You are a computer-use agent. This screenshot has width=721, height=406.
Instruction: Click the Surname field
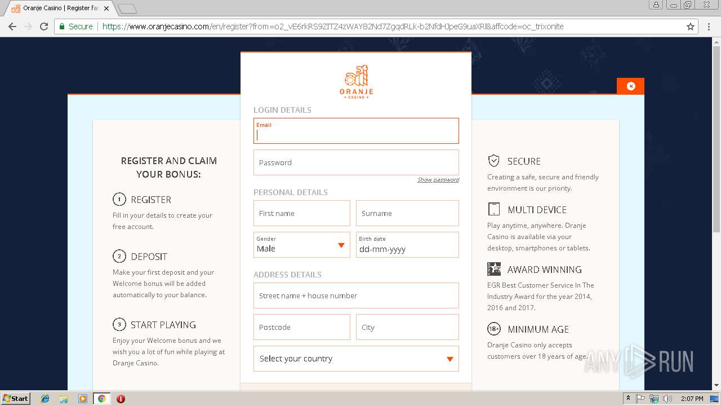407,213
